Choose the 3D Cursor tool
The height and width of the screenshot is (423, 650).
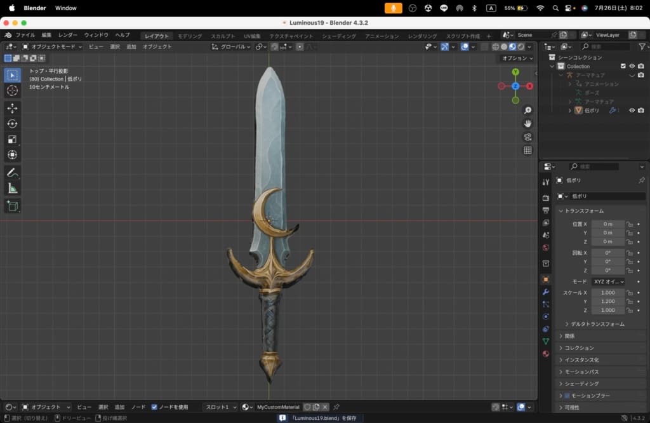pos(12,91)
